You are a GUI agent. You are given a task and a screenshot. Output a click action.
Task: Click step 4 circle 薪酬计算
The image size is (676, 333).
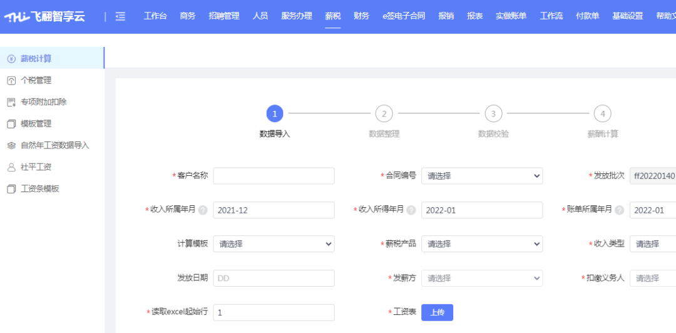603,114
